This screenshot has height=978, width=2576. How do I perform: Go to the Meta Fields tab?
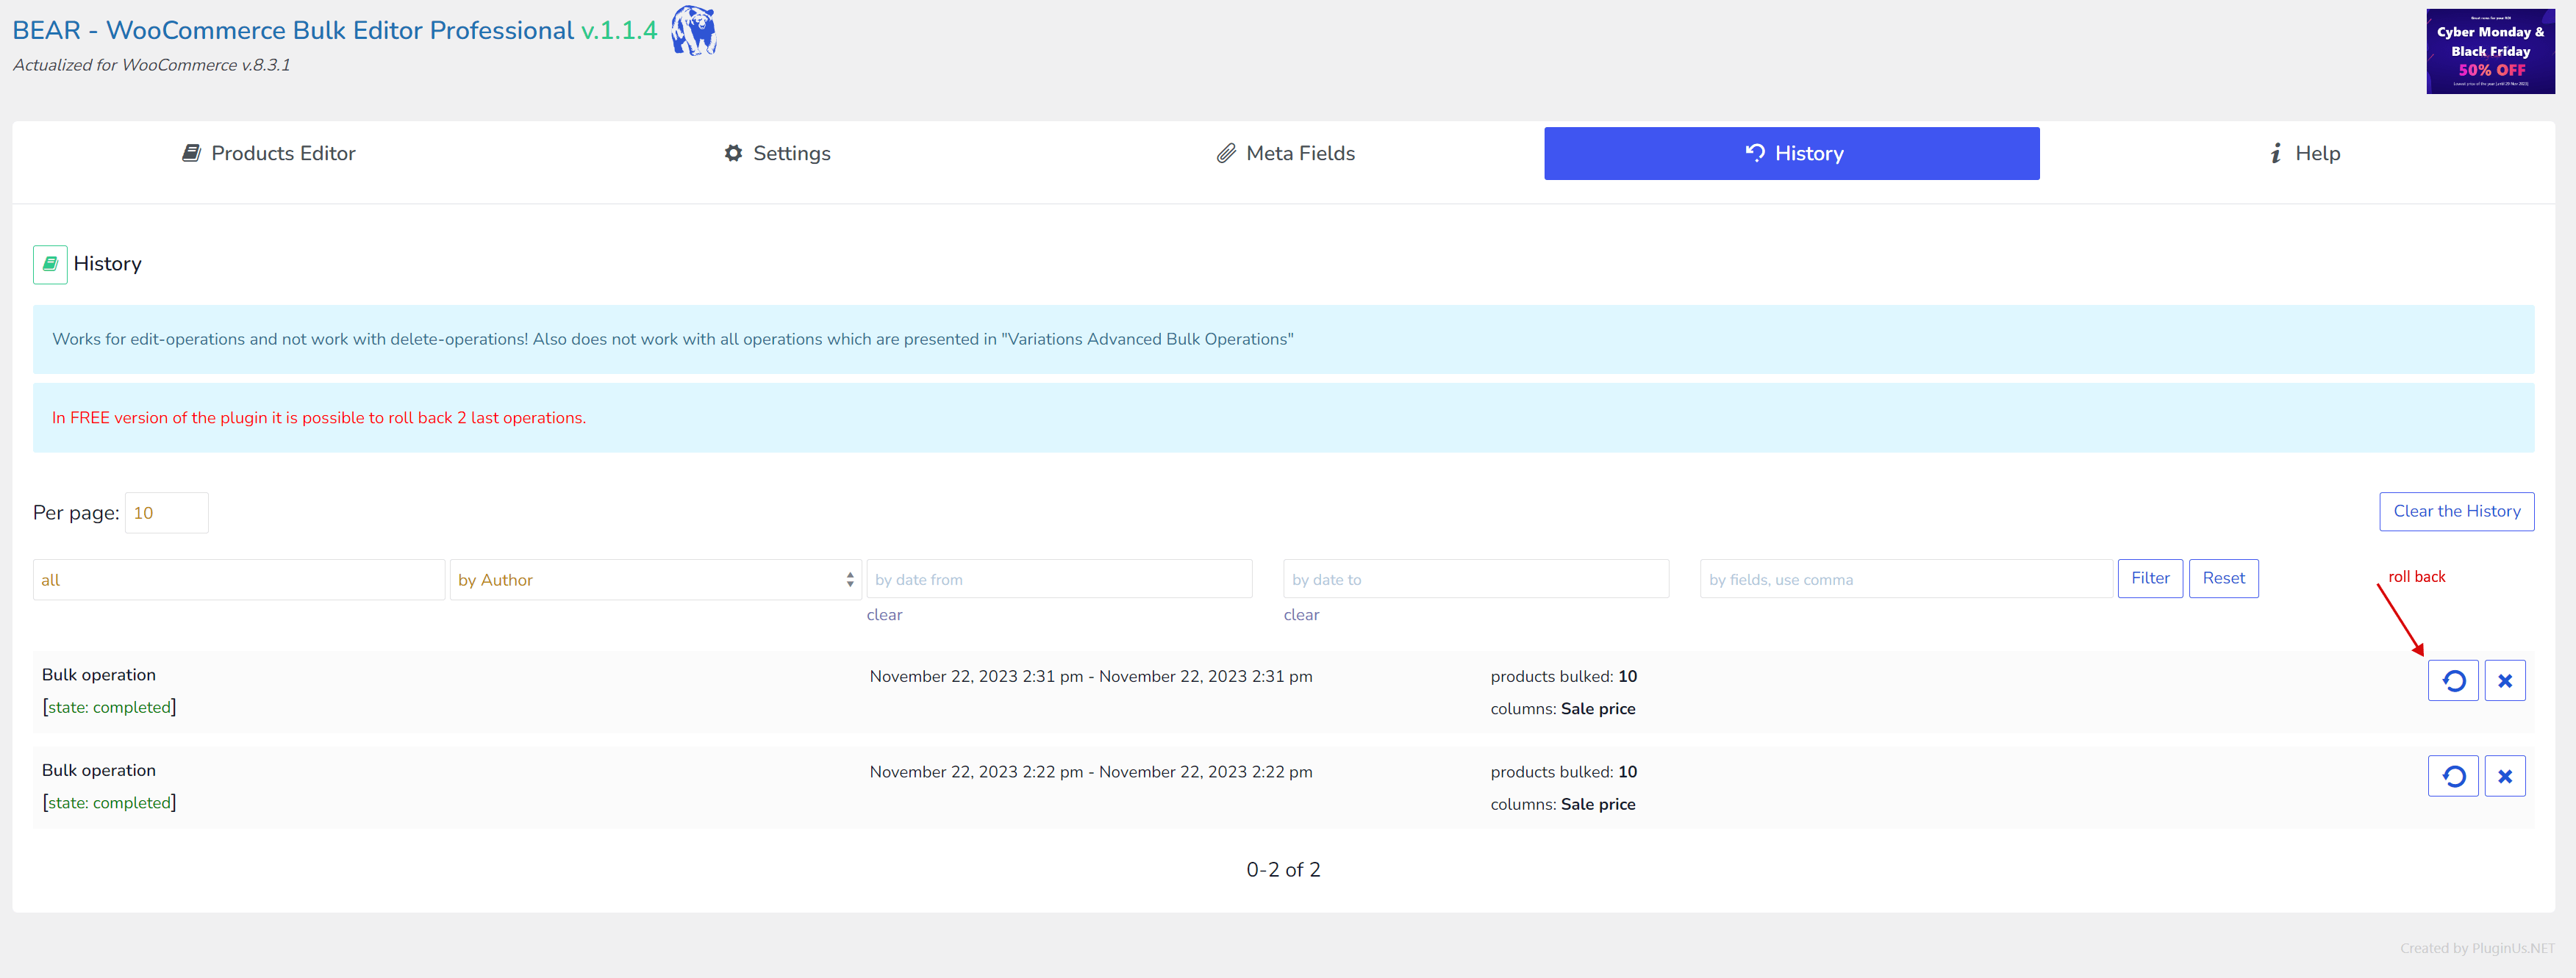coord(1285,153)
